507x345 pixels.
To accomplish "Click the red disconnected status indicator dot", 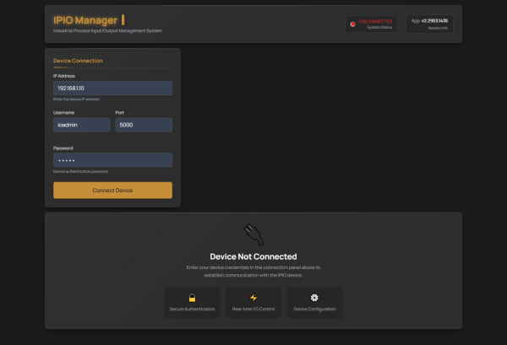I will coord(352,24).
